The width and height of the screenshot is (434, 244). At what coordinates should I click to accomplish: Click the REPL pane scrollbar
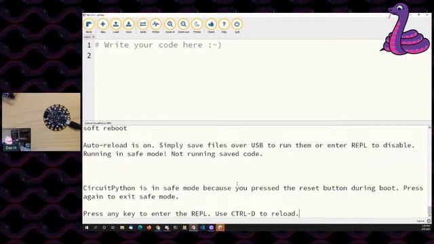click(x=429, y=171)
